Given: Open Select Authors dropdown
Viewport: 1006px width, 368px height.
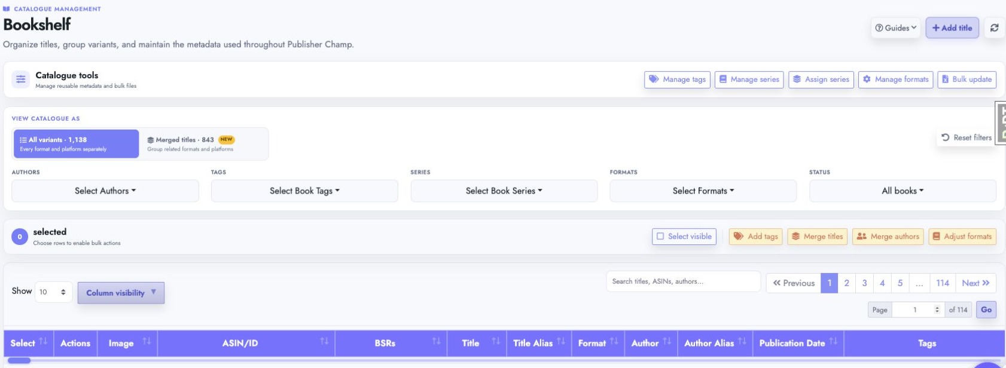Looking at the screenshot, I should tap(105, 191).
